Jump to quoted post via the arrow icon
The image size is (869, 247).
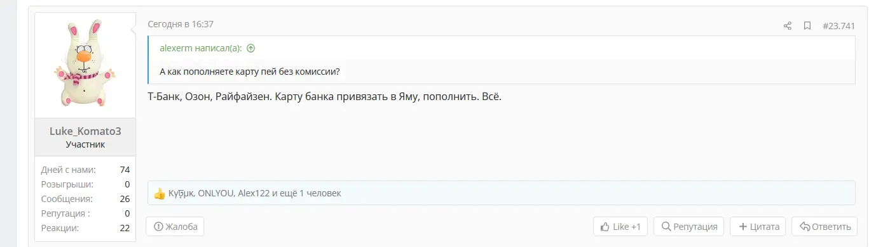coord(250,48)
